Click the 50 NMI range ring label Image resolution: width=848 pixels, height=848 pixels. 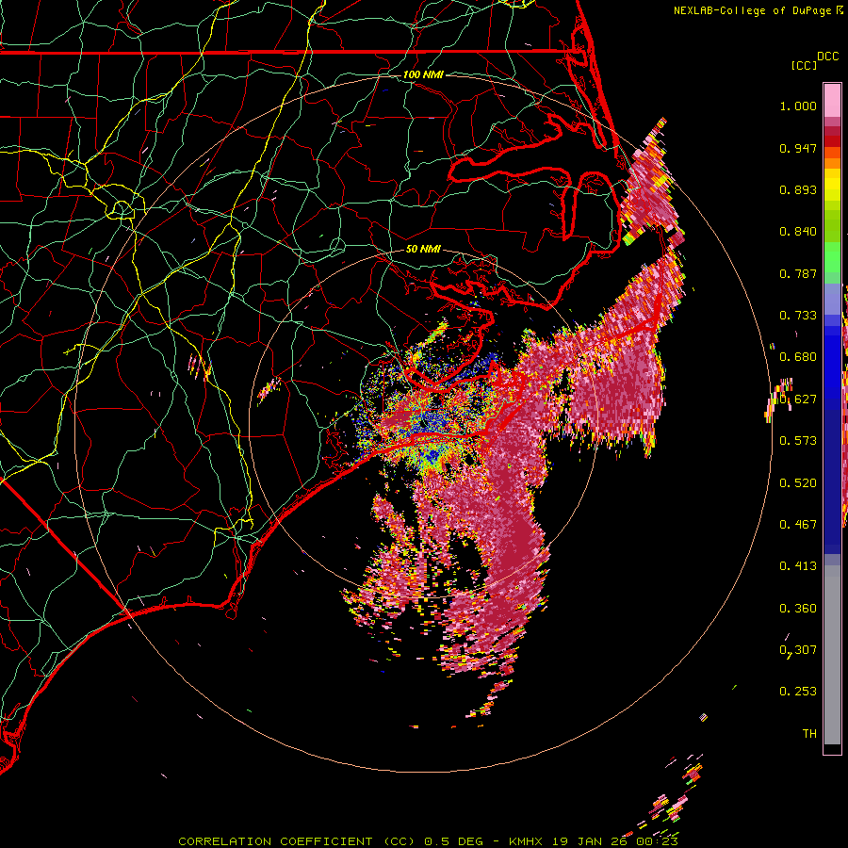423,249
